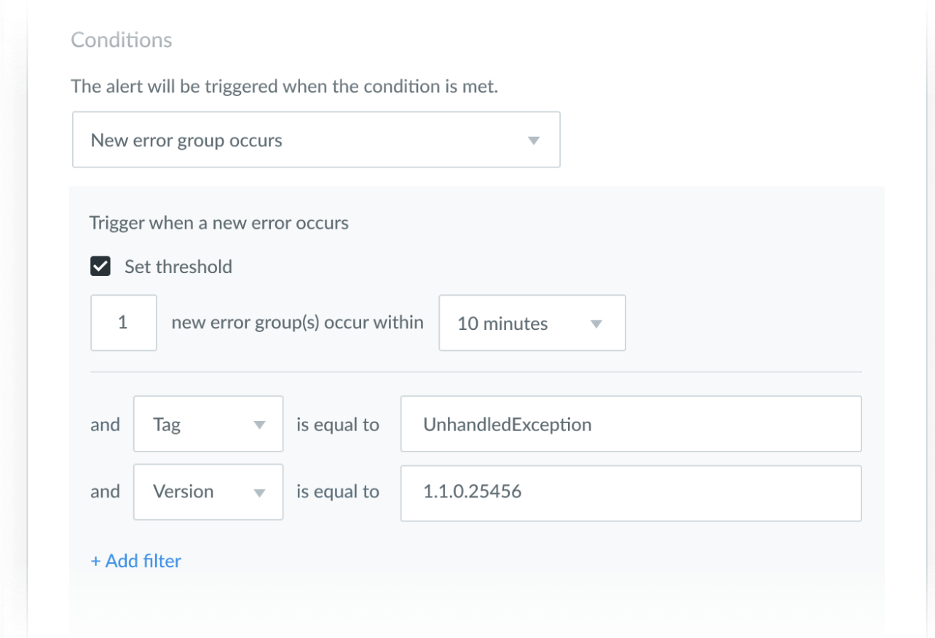935x638 pixels.
Task: Open the Tag filter field dropdown
Action: [208, 424]
